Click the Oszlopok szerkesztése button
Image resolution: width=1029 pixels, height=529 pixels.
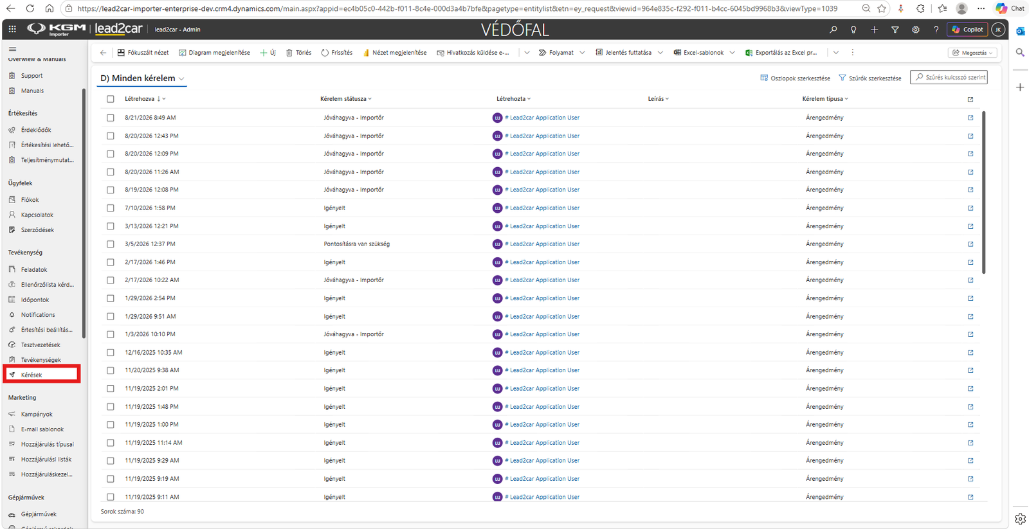click(x=795, y=78)
